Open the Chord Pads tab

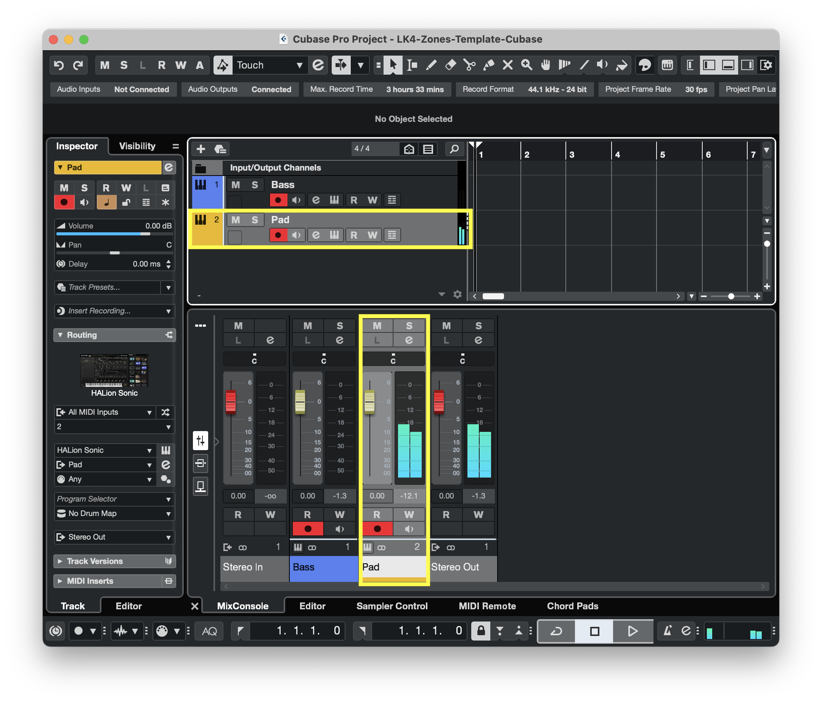(x=573, y=606)
